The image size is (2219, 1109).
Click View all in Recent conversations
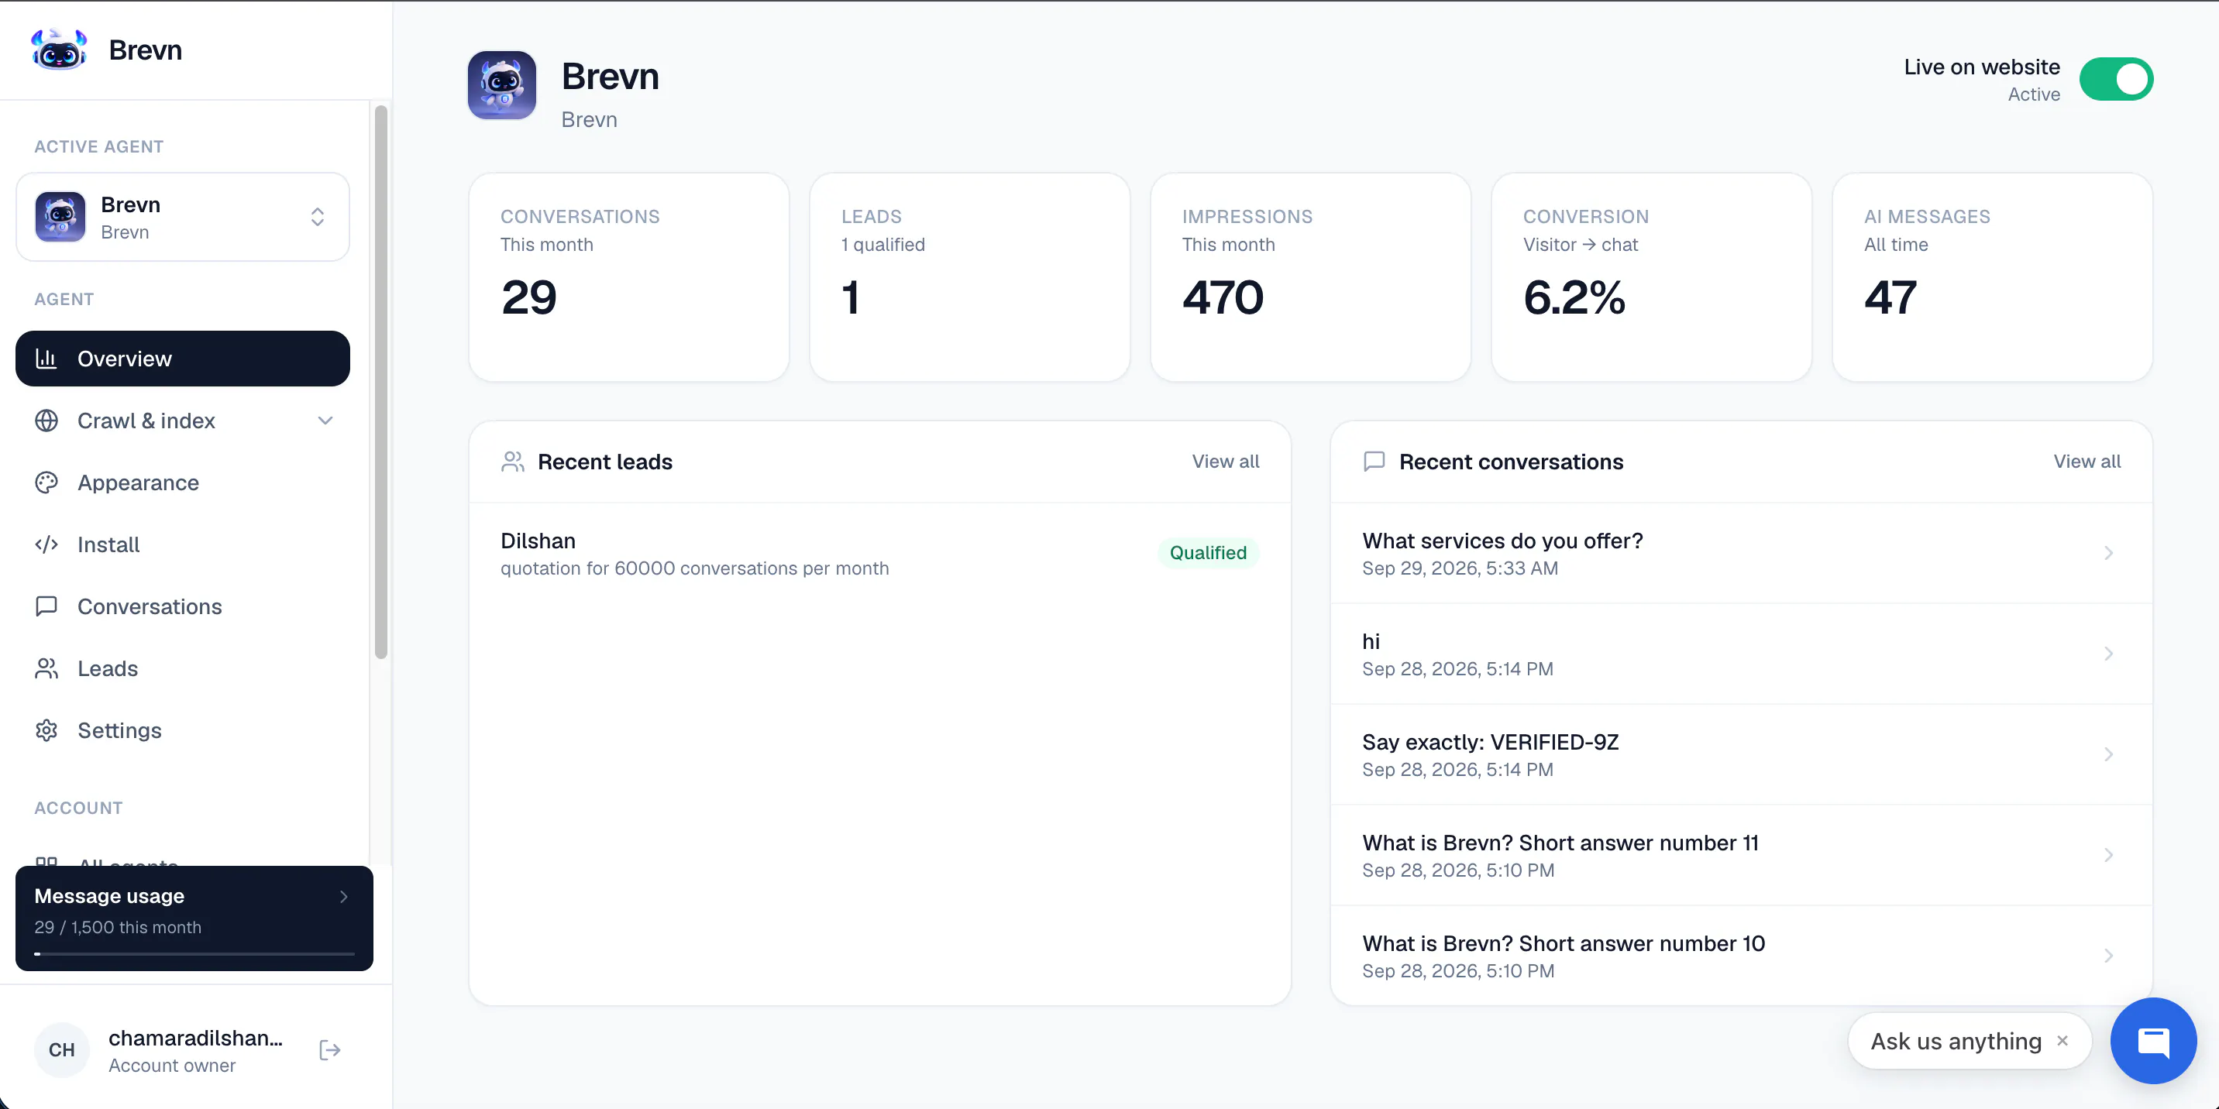click(x=2087, y=462)
